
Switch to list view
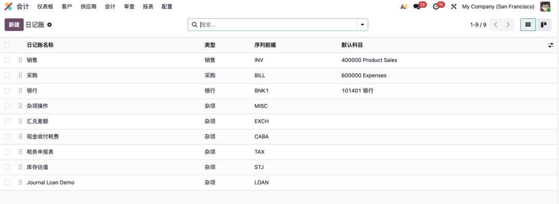pyautogui.click(x=528, y=25)
